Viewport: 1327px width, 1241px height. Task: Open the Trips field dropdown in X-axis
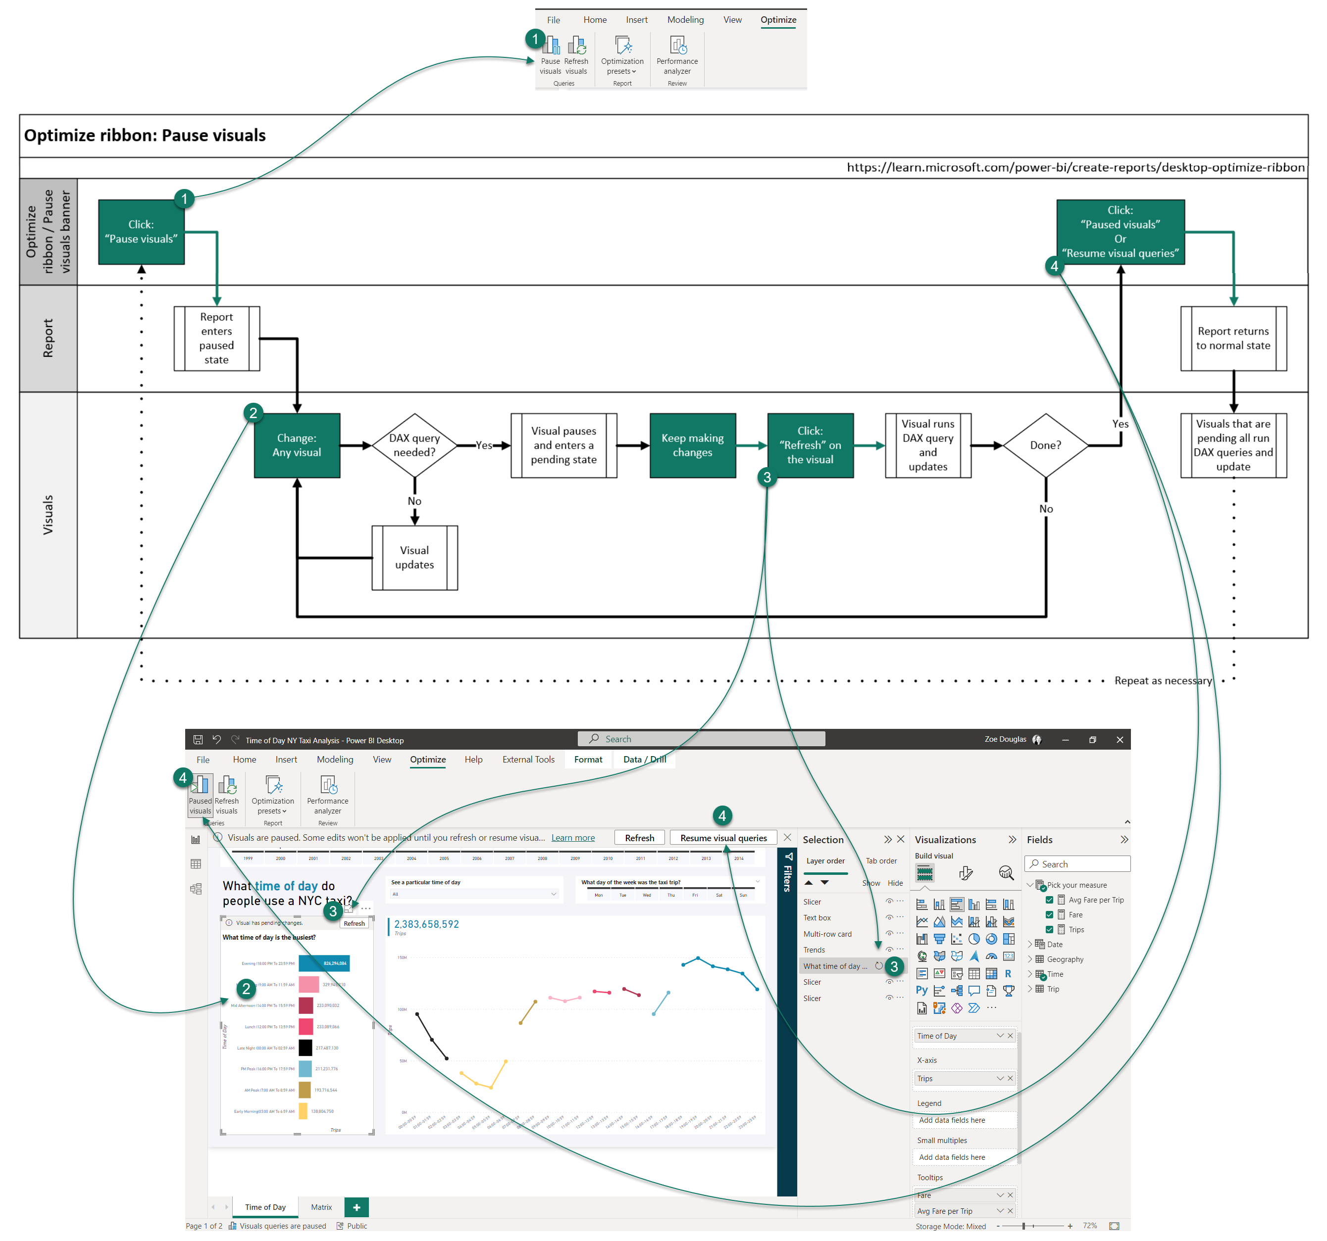coord(1000,1078)
